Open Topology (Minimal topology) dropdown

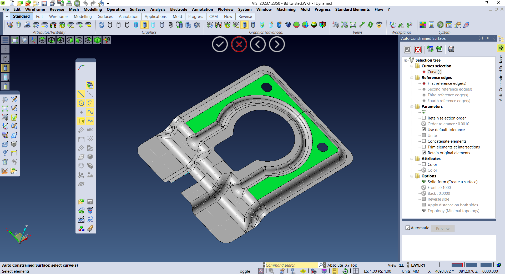[x=424, y=211]
